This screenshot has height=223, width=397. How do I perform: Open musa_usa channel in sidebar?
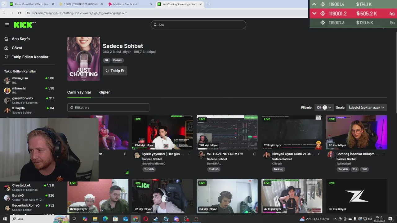click(x=29, y=80)
